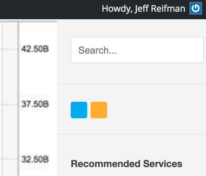206x176 pixels.
Task: Click the 32.50B axis label
Action: (35, 159)
